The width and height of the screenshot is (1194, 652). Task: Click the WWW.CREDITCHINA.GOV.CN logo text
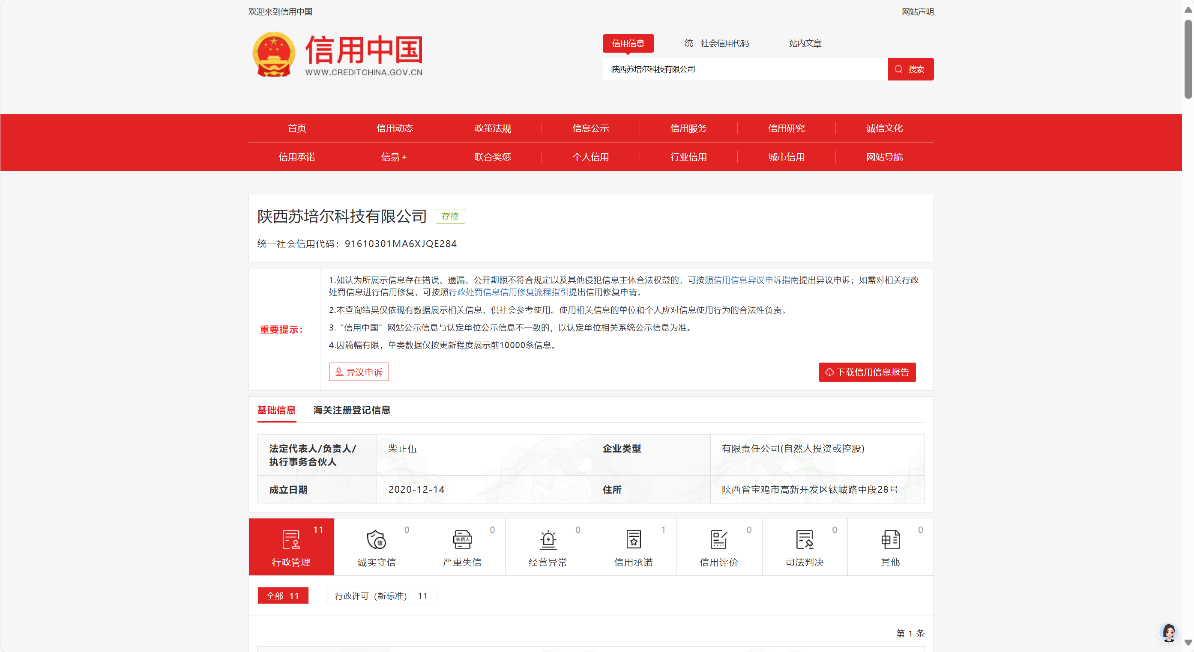pyautogui.click(x=364, y=72)
